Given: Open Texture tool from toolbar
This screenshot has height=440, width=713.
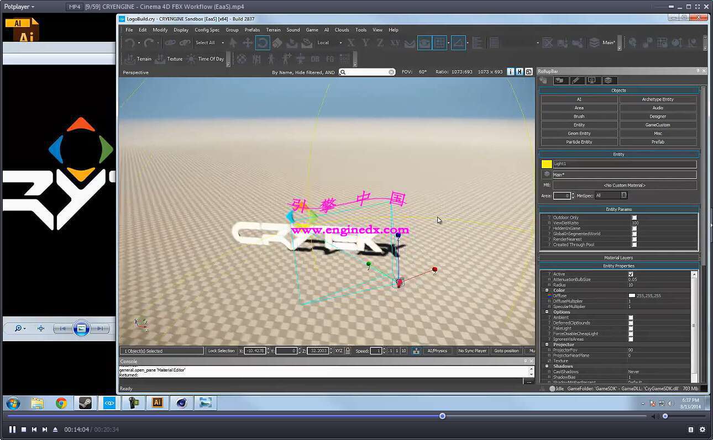Looking at the screenshot, I should (x=169, y=59).
